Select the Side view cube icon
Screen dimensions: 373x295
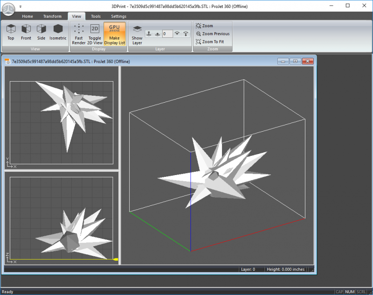[x=41, y=32]
